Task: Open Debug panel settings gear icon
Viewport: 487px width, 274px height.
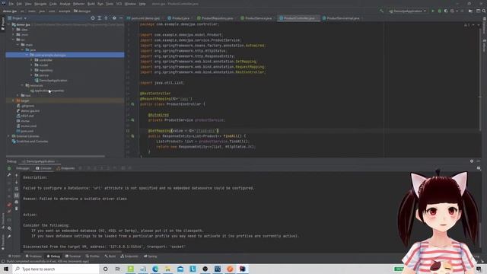Action: tap(472, 161)
